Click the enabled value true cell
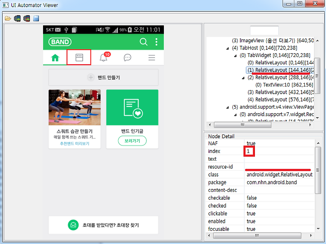Image resolution: width=326 pixels, height=244 pixels. [279, 221]
